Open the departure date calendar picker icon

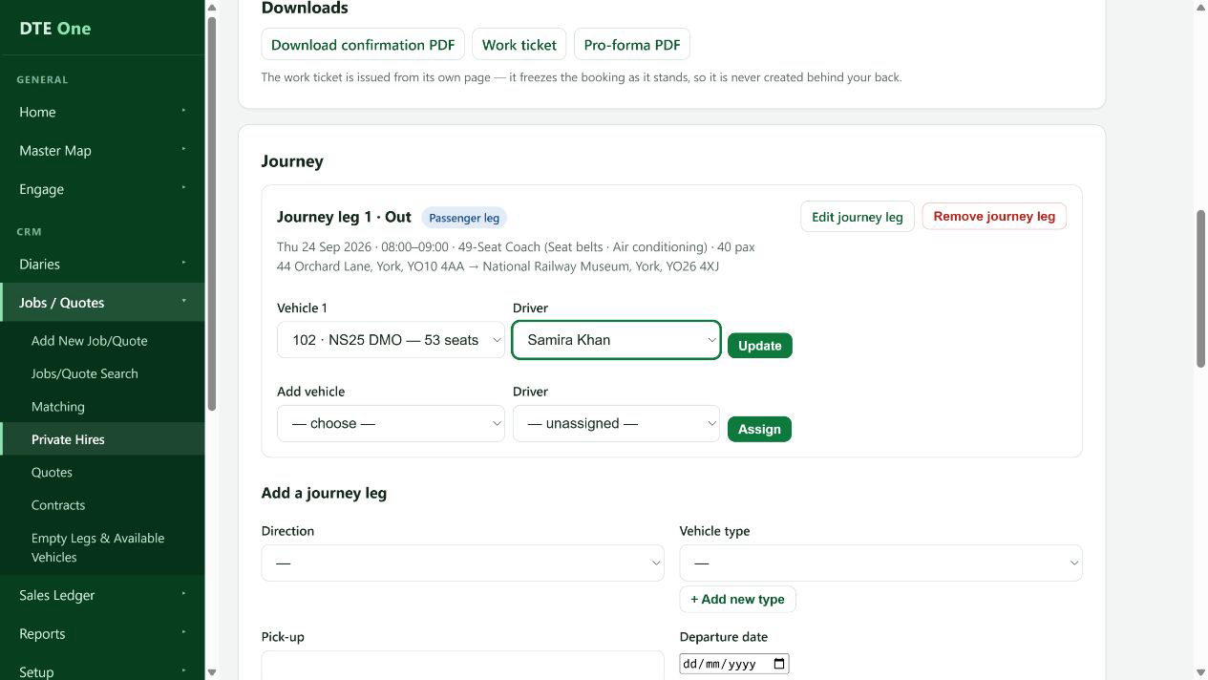pyautogui.click(x=779, y=664)
